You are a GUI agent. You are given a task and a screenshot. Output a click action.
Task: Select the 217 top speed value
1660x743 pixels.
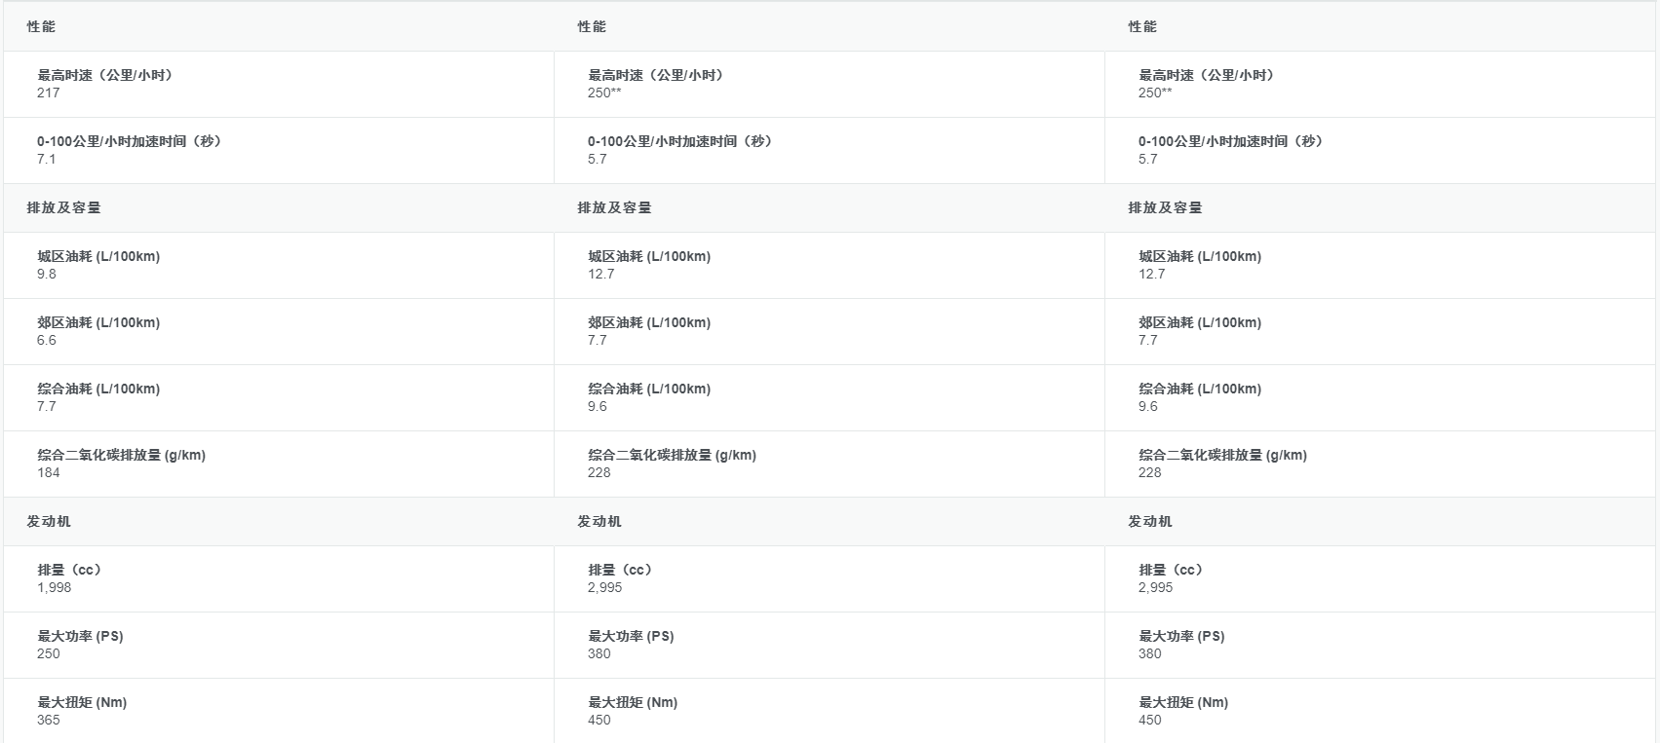pos(49,93)
